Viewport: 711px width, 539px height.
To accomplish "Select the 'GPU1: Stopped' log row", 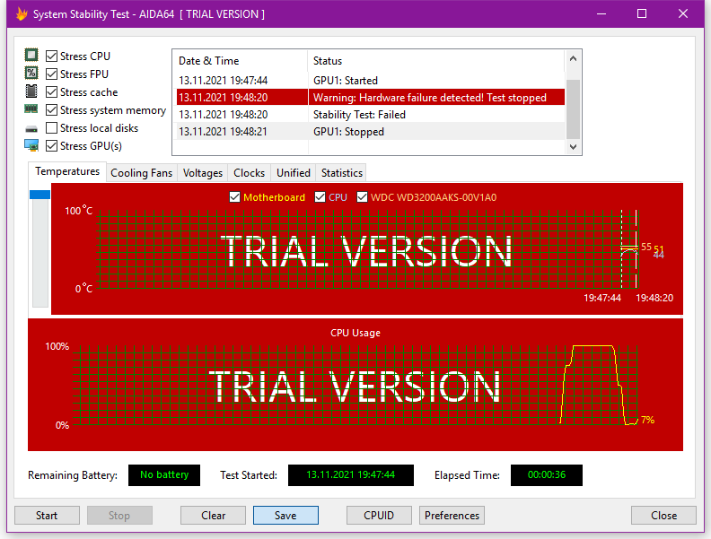I will pyautogui.click(x=371, y=132).
